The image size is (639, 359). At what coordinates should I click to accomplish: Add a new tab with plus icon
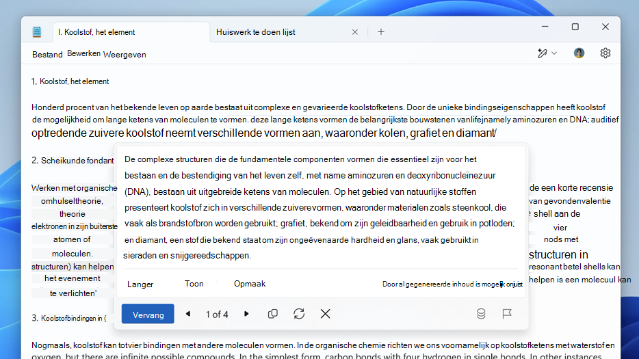tap(381, 31)
